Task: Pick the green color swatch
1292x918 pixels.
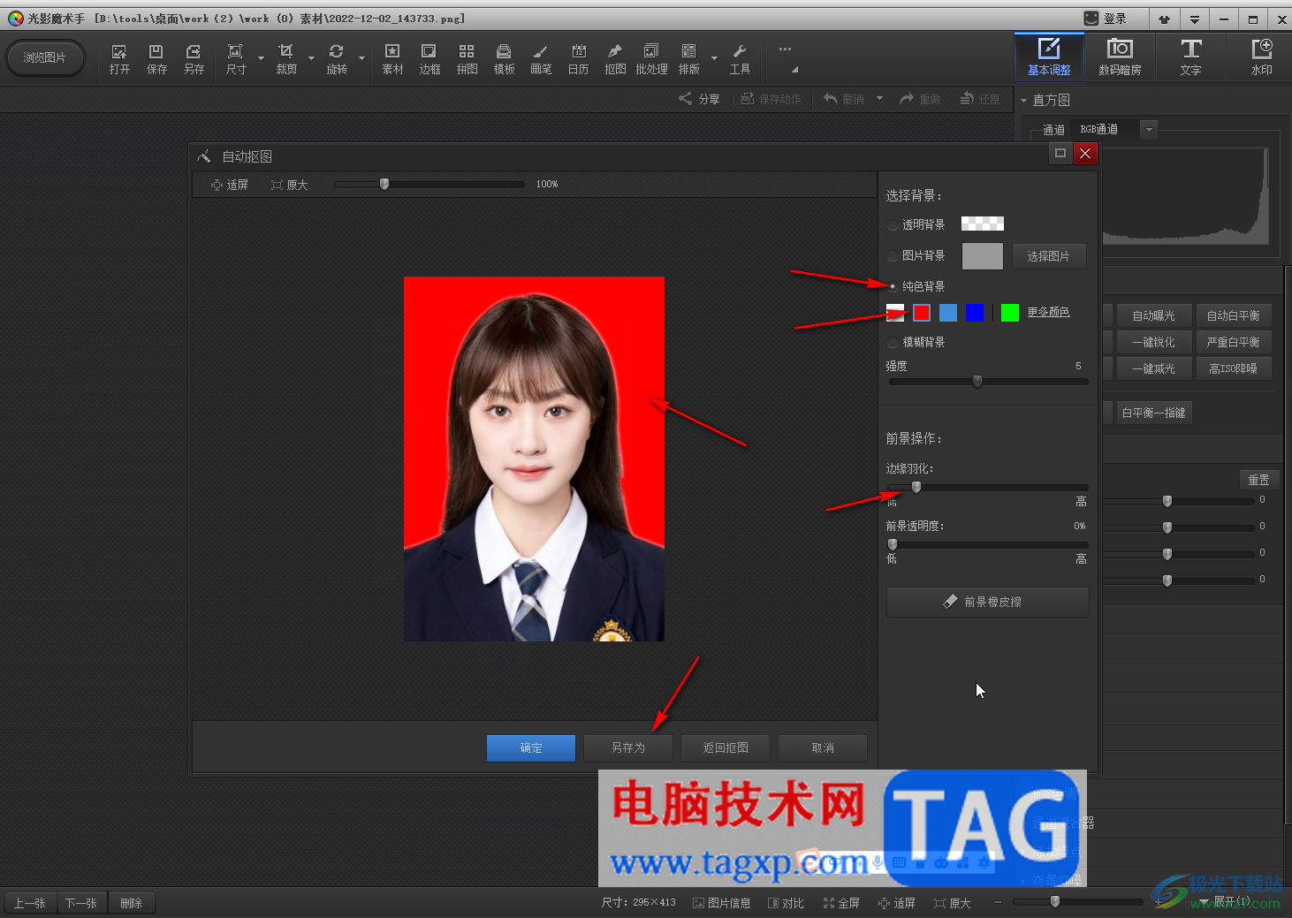Action: pyautogui.click(x=1010, y=312)
